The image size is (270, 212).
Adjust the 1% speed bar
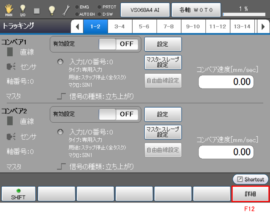click(x=244, y=14)
